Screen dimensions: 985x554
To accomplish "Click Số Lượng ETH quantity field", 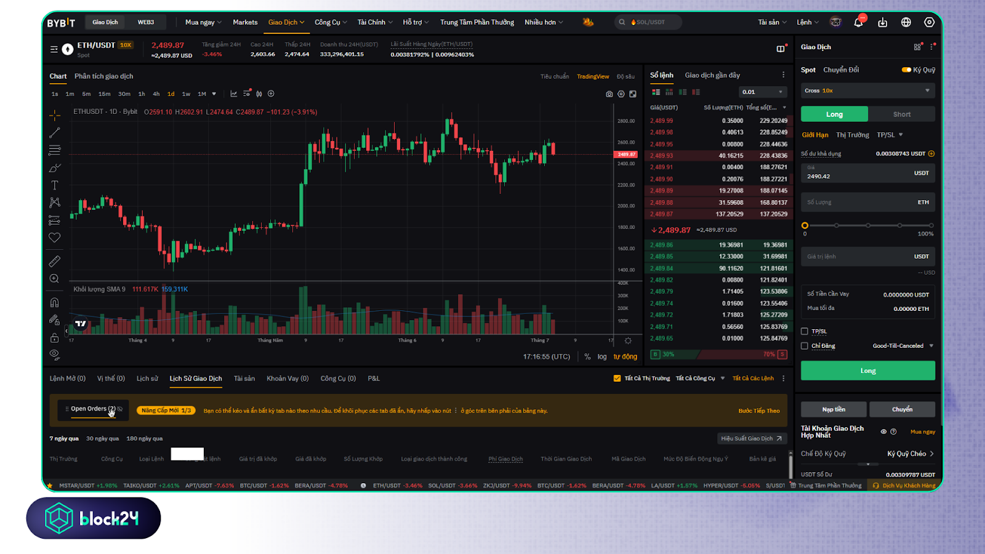I will click(x=868, y=203).
